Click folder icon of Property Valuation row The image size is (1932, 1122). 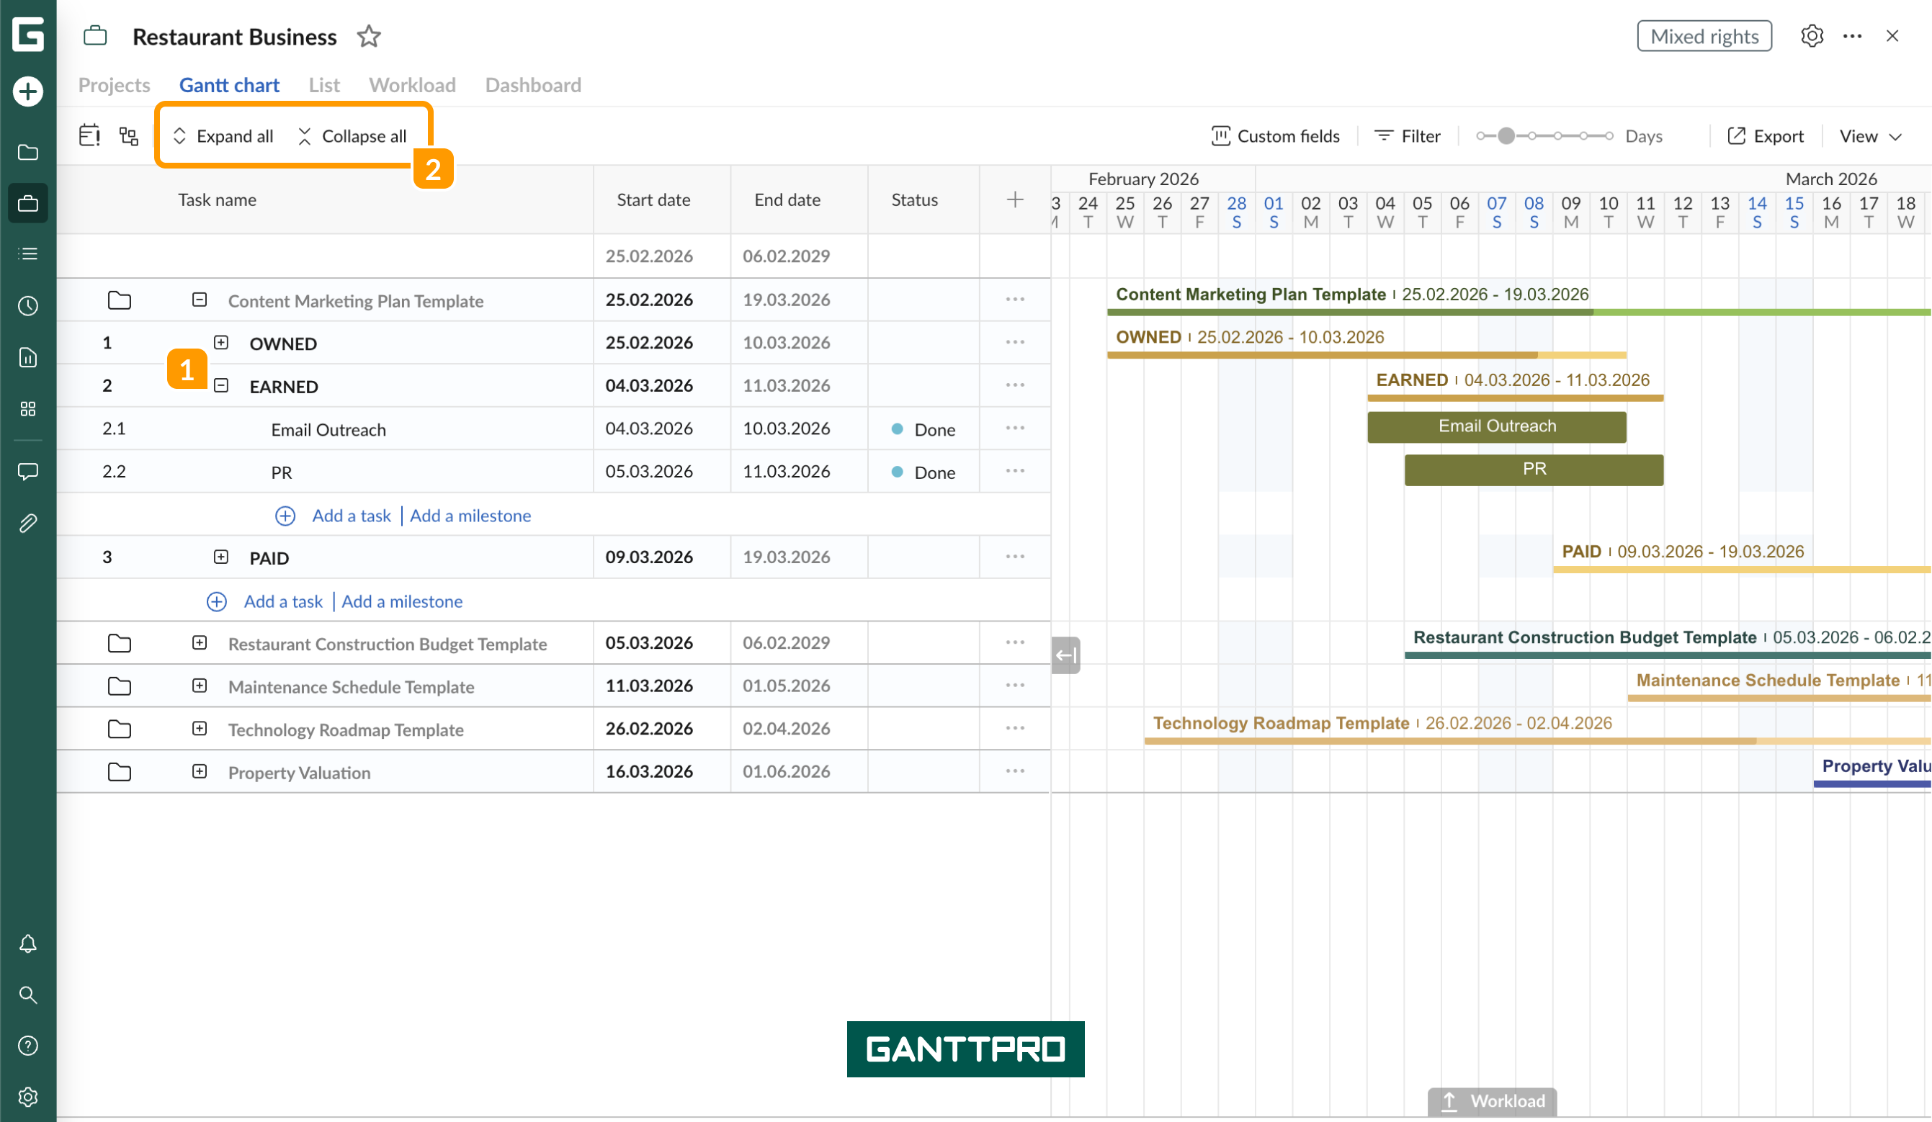click(x=120, y=772)
